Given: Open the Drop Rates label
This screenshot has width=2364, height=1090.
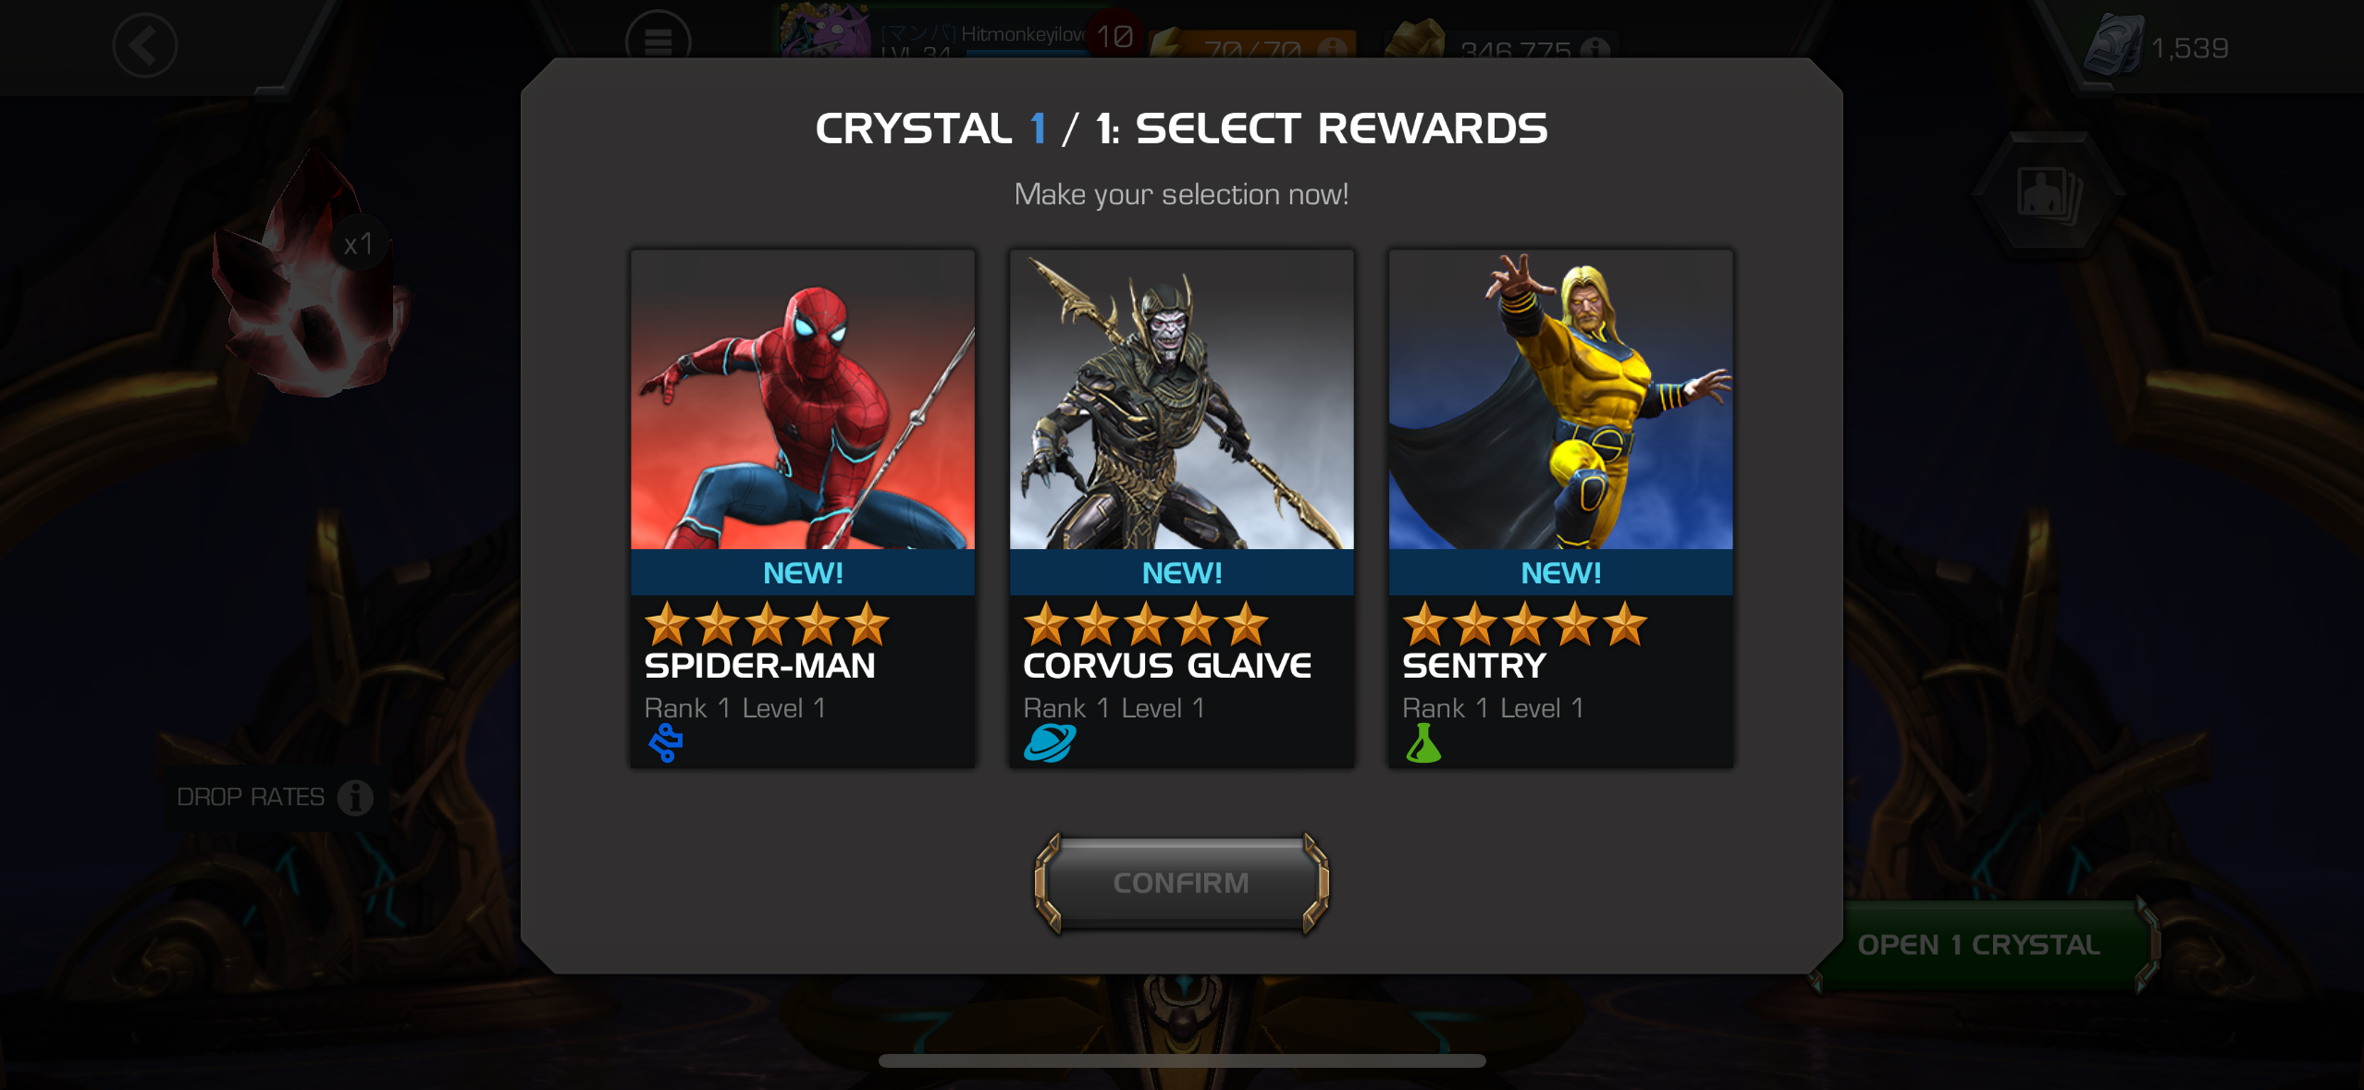Looking at the screenshot, I should click(x=251, y=797).
